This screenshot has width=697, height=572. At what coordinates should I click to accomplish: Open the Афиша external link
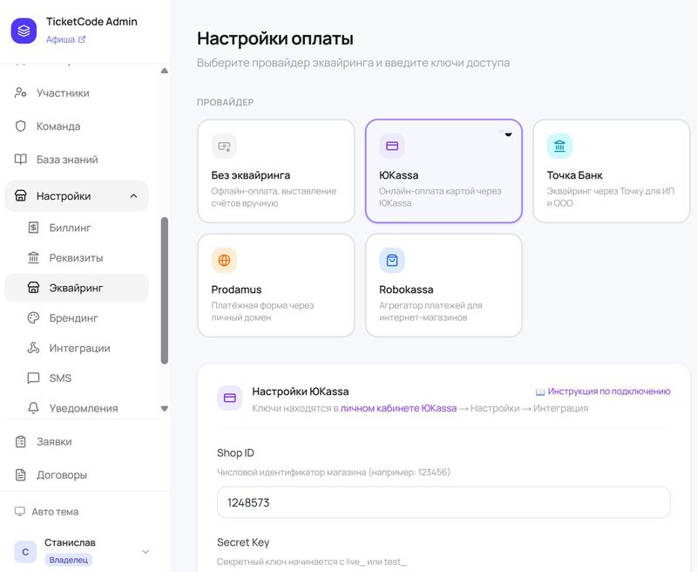[66, 39]
